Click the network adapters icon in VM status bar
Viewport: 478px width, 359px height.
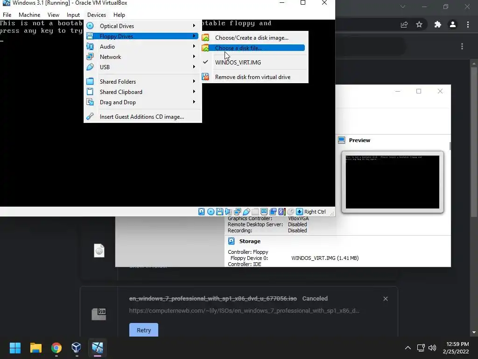coord(237,212)
